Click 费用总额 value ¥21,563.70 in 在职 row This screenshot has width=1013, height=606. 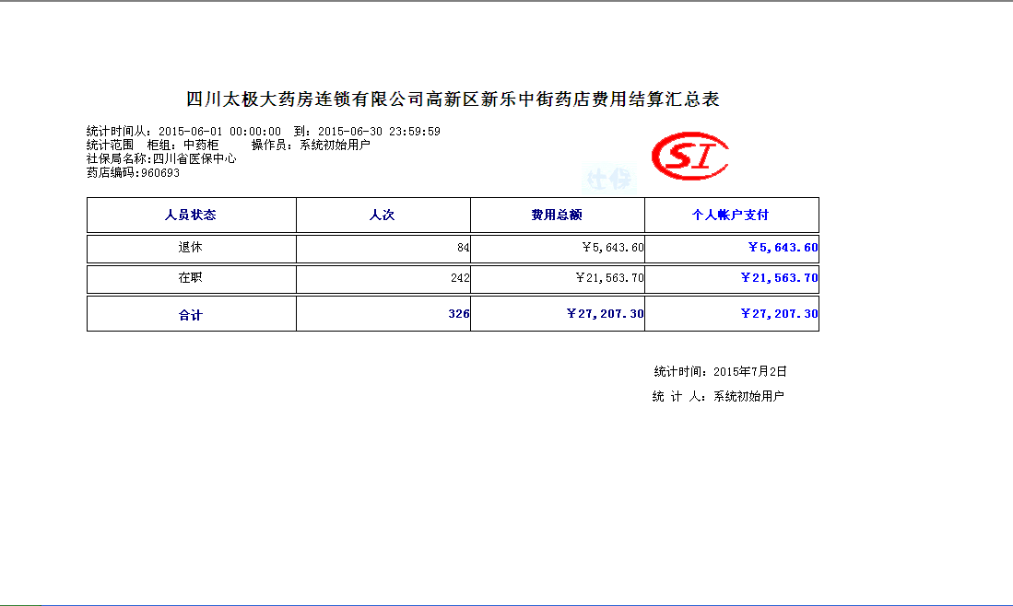609,278
